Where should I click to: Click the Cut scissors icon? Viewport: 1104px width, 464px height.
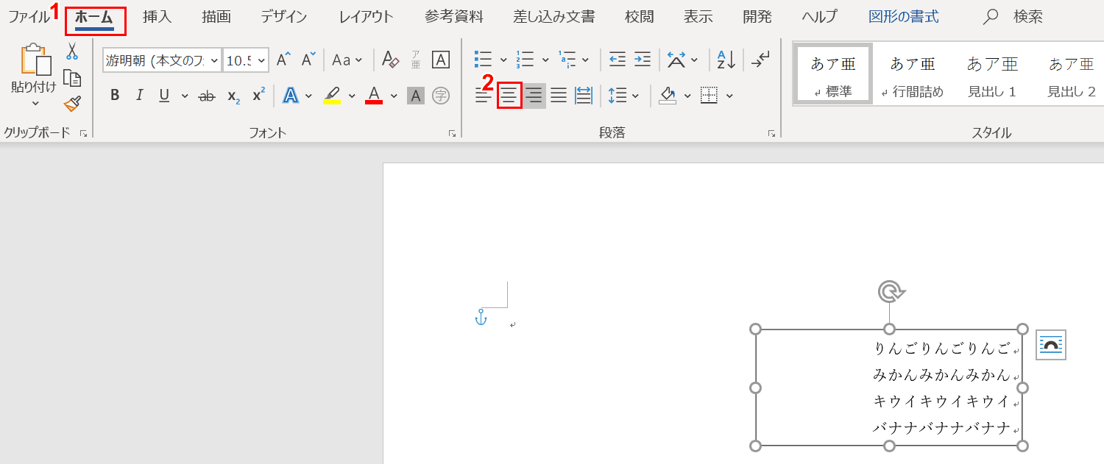(x=72, y=51)
